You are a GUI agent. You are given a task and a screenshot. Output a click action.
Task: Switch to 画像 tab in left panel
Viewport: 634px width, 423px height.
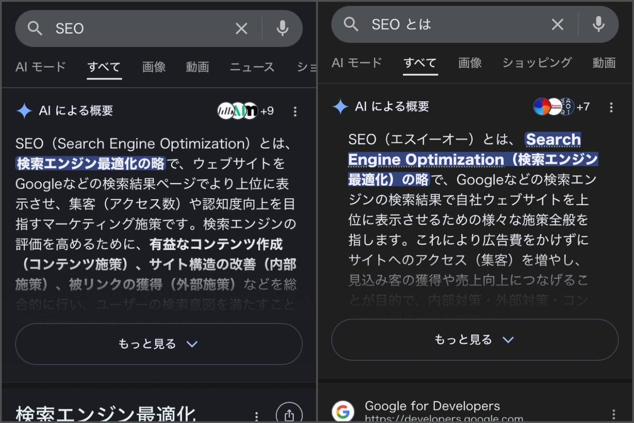pyautogui.click(x=154, y=67)
